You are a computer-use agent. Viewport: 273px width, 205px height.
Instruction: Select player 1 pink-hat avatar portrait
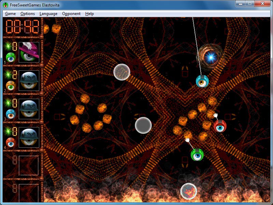pyautogui.click(x=29, y=52)
